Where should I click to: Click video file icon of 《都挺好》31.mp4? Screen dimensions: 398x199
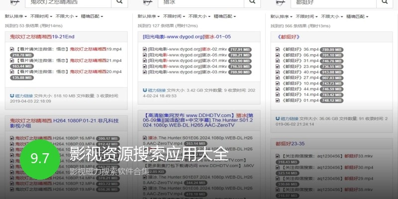click(278, 61)
